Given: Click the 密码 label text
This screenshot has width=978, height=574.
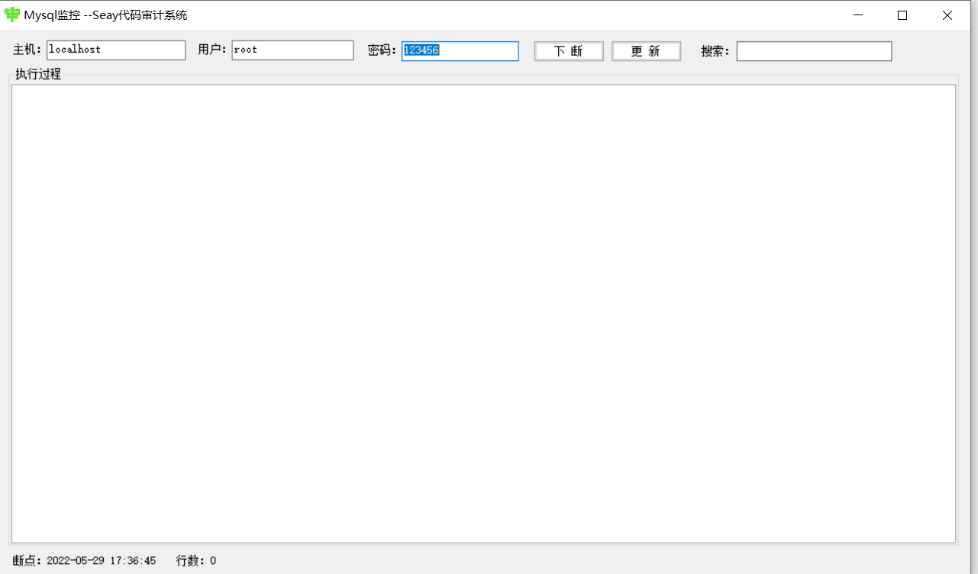Looking at the screenshot, I should [x=381, y=50].
